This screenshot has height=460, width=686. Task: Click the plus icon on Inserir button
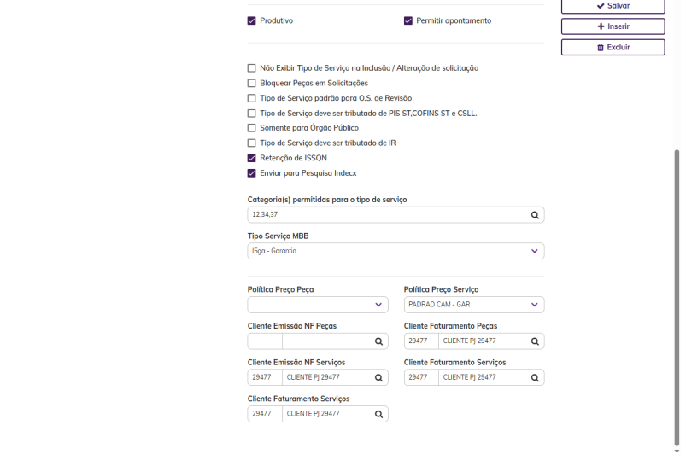(601, 26)
